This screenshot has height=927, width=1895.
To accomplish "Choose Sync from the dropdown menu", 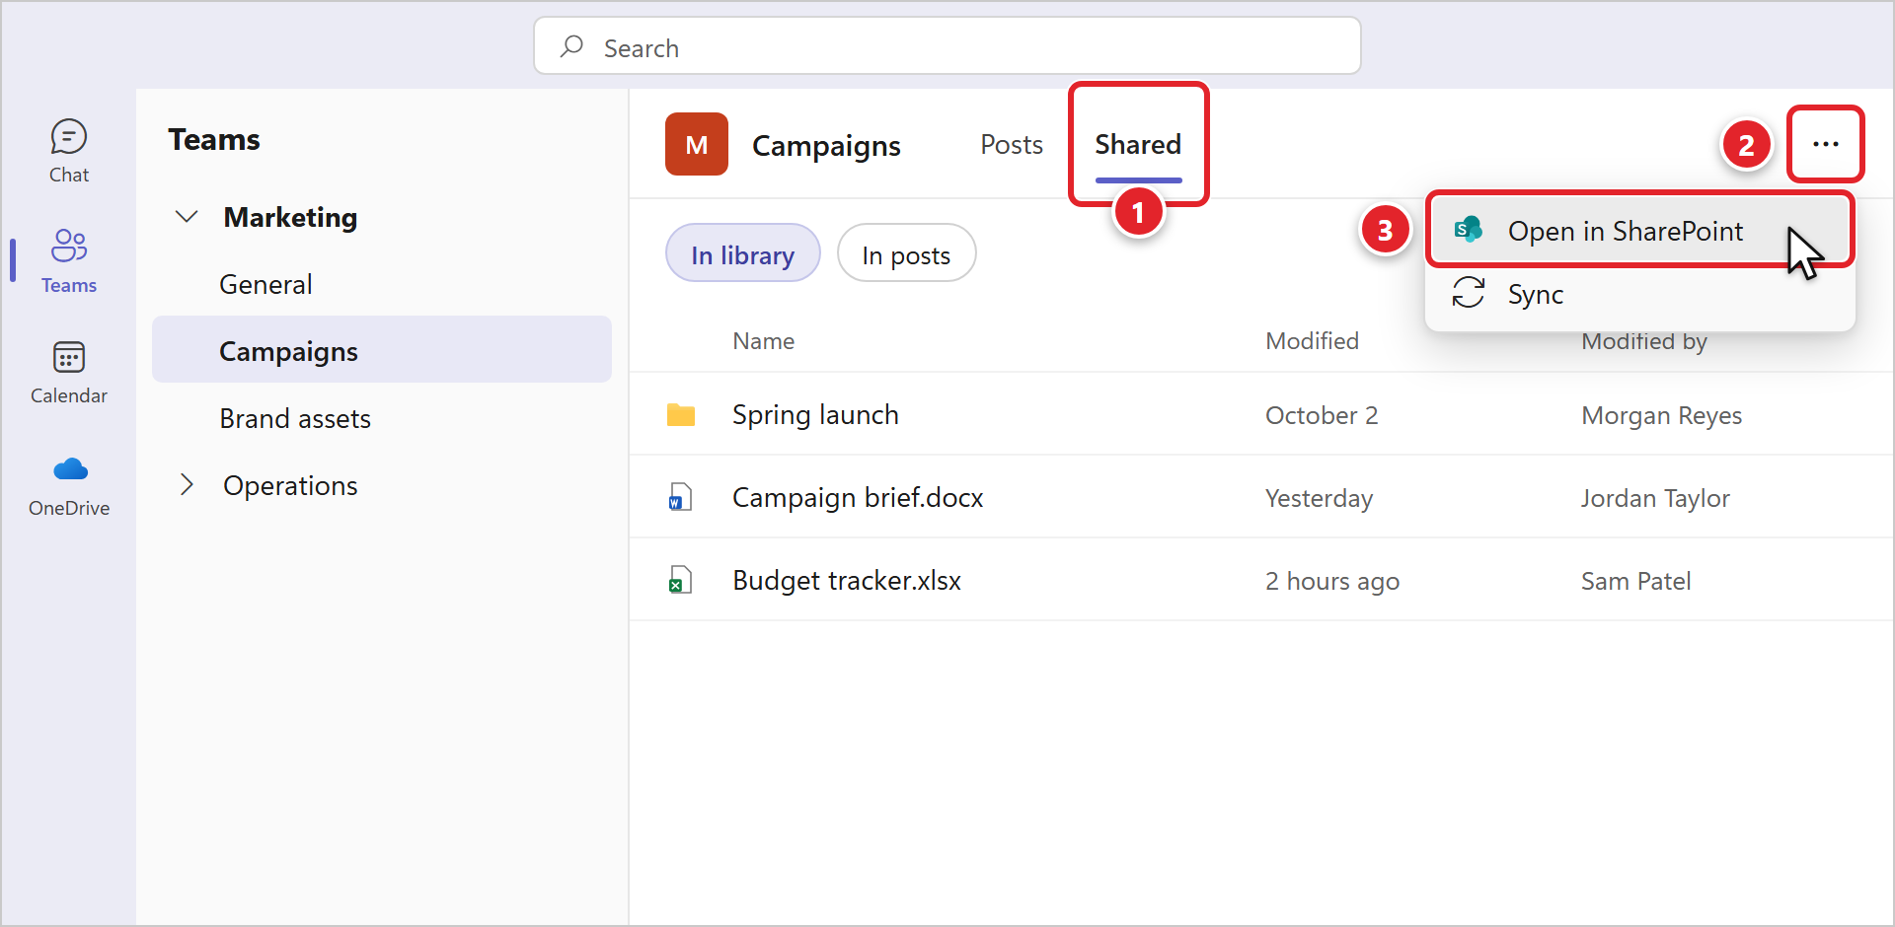I will click(1639, 294).
